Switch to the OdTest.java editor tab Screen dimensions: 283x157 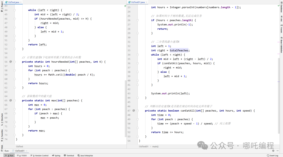tap(13, 2)
